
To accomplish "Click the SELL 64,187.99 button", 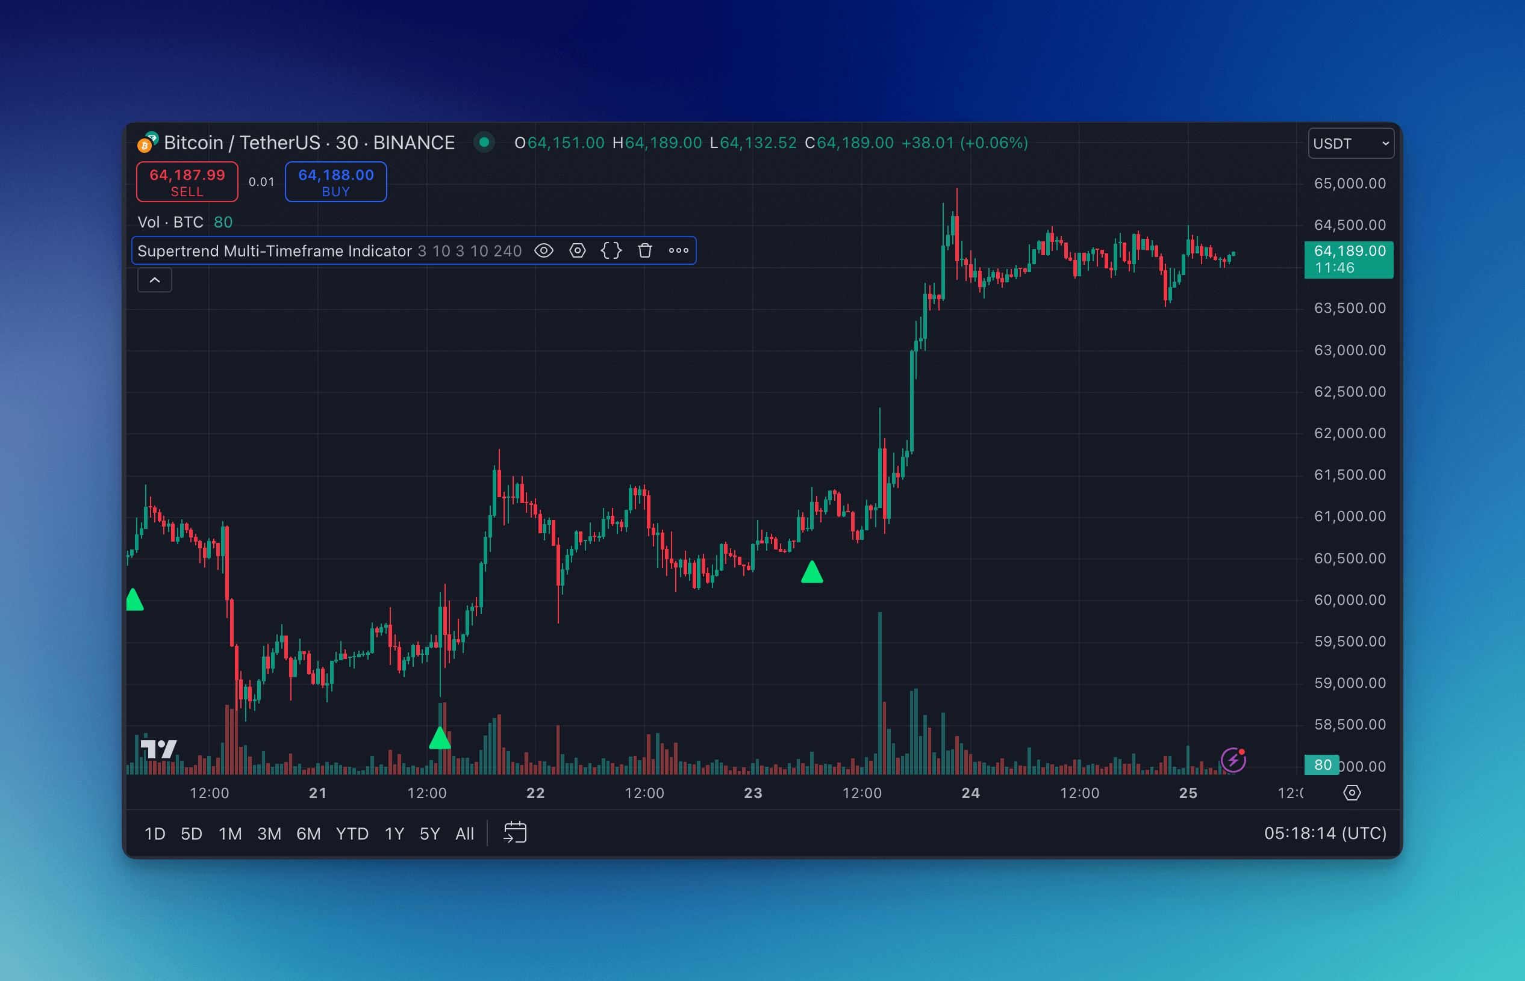I will 187,182.
